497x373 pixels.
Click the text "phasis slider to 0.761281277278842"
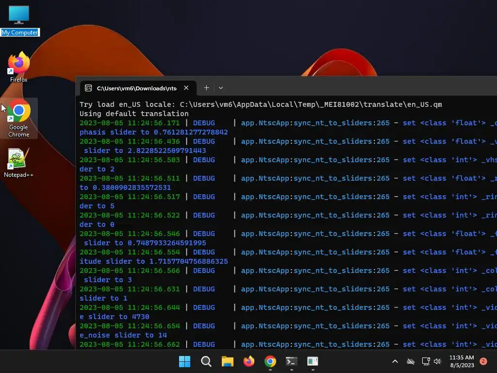click(x=154, y=132)
